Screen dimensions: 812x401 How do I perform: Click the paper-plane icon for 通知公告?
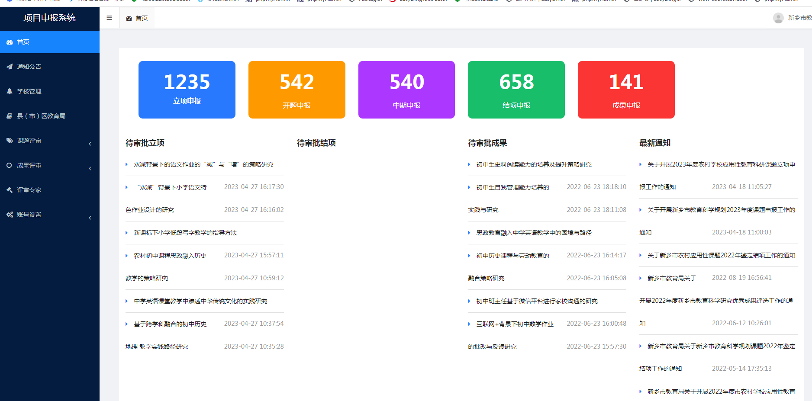(x=10, y=67)
